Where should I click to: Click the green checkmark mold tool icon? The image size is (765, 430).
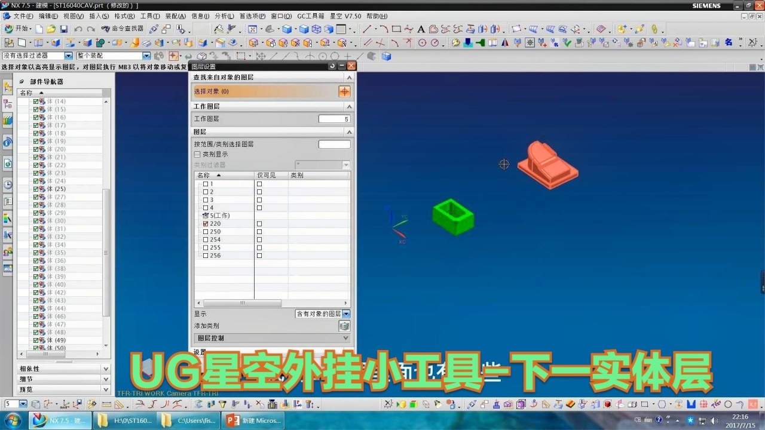pyautogui.click(x=568, y=42)
